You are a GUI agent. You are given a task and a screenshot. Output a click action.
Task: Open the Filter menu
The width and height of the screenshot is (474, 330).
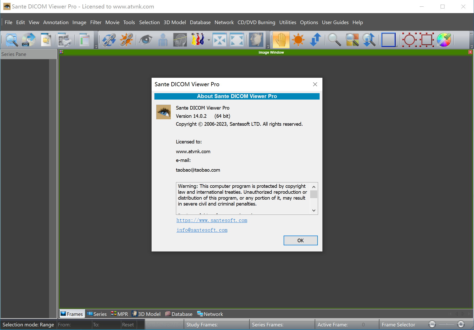pyautogui.click(x=96, y=22)
